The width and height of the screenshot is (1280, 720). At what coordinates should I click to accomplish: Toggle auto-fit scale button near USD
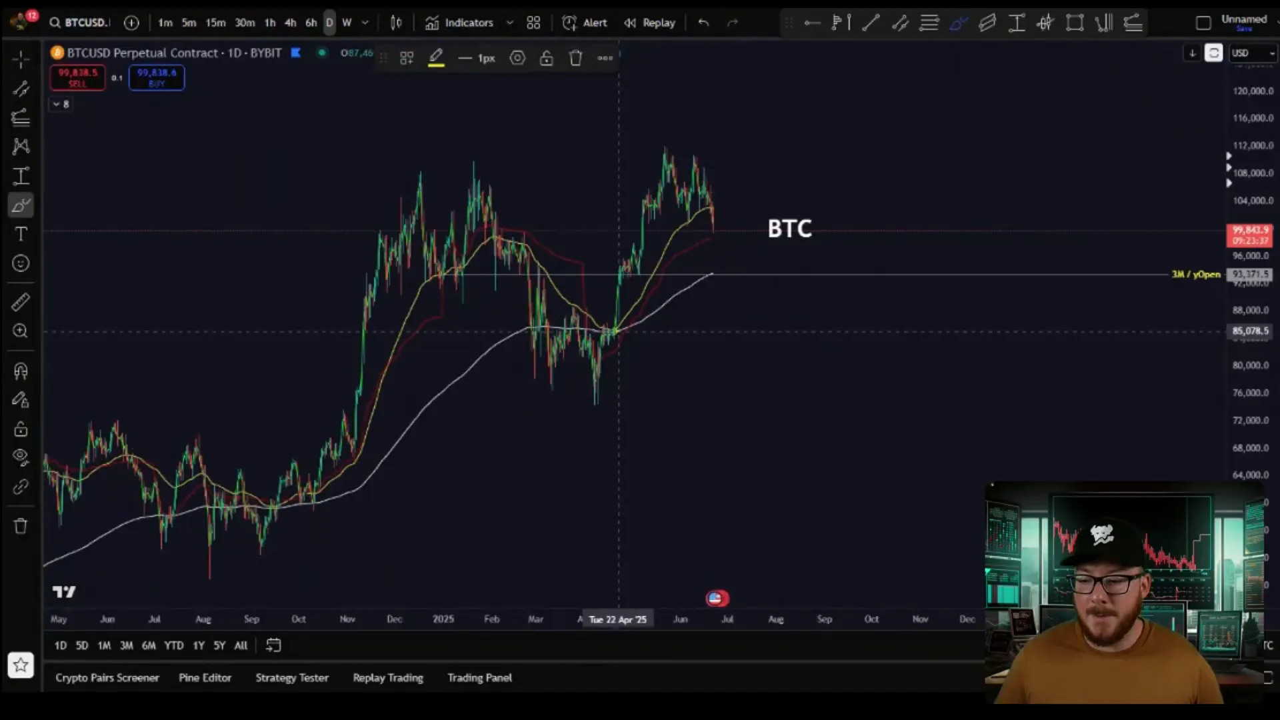[1213, 53]
